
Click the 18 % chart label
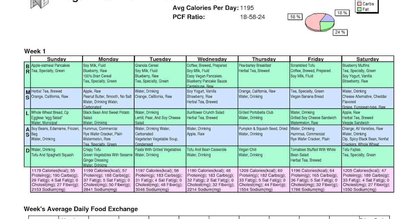tap(342, 13)
